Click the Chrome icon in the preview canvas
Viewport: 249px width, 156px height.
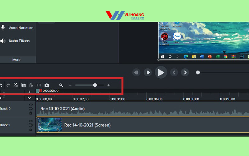click(x=225, y=57)
